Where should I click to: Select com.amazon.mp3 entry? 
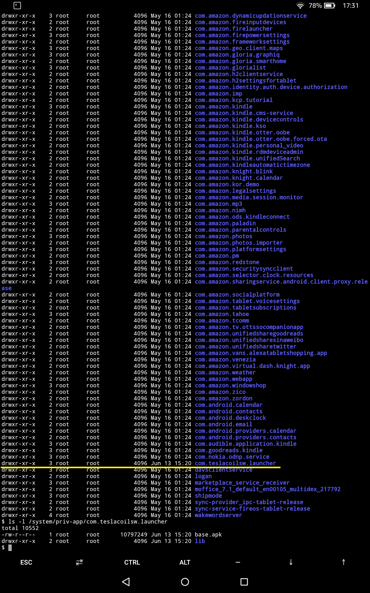218,204
